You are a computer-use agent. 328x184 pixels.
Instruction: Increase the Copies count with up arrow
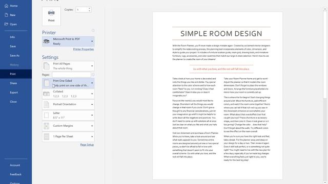click(89, 8)
